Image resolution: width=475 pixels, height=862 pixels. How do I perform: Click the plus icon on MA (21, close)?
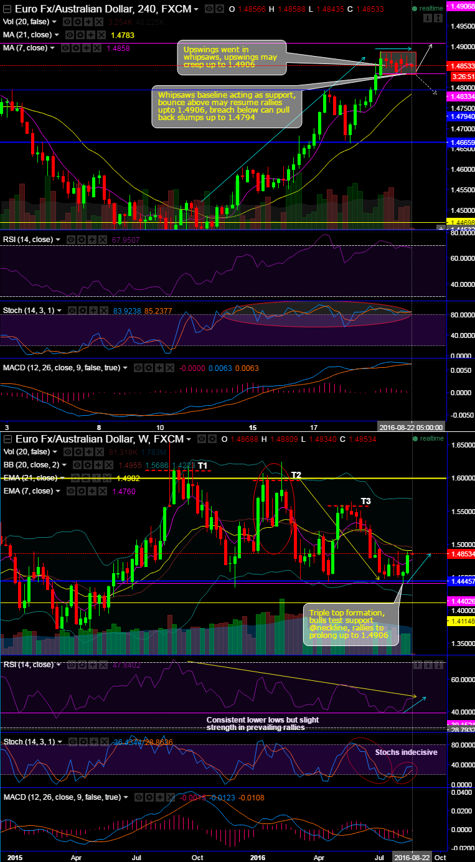[x=90, y=35]
